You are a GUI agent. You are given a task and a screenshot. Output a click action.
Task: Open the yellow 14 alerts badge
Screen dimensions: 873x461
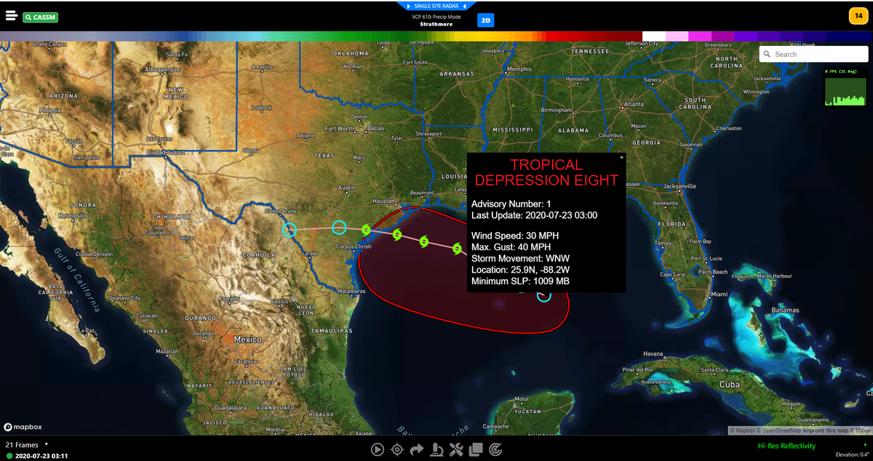tap(858, 15)
